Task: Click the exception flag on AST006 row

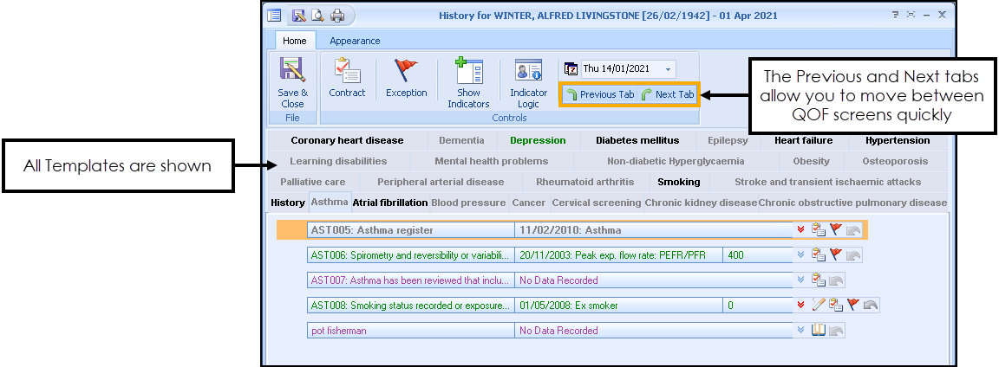Action: tap(836, 254)
